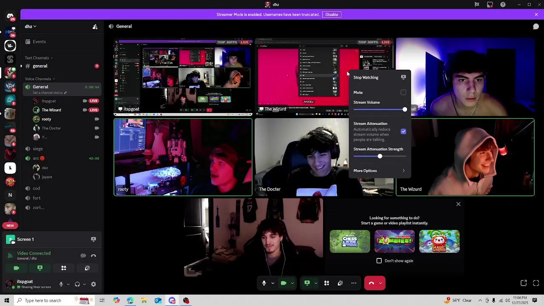
Task: Open soundboard button in sidebar panel
Action: click(x=87, y=268)
